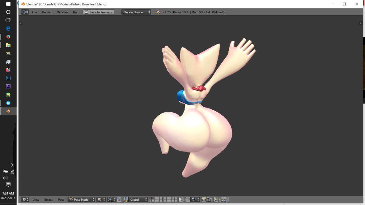Render OpenGL still image camera icon
The height and width of the screenshot is (205, 365).
[204, 200]
